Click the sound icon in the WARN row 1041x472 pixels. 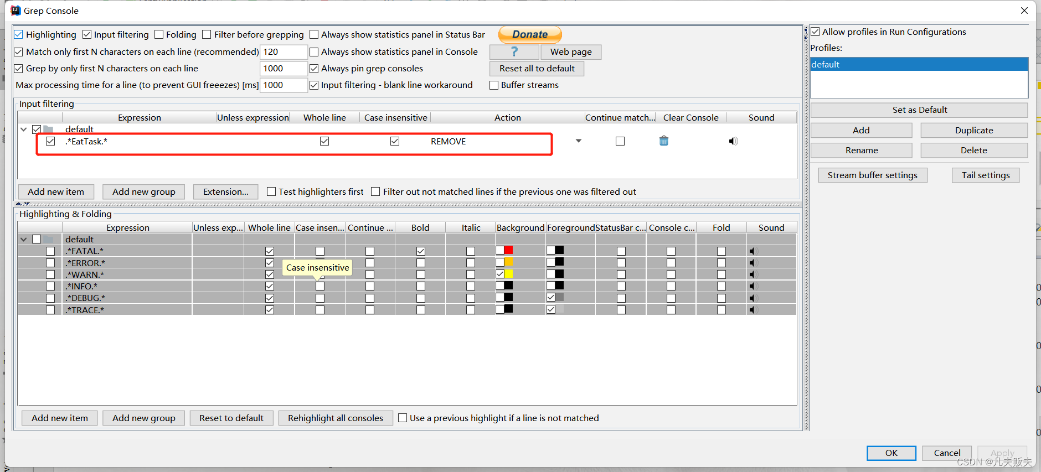click(752, 274)
